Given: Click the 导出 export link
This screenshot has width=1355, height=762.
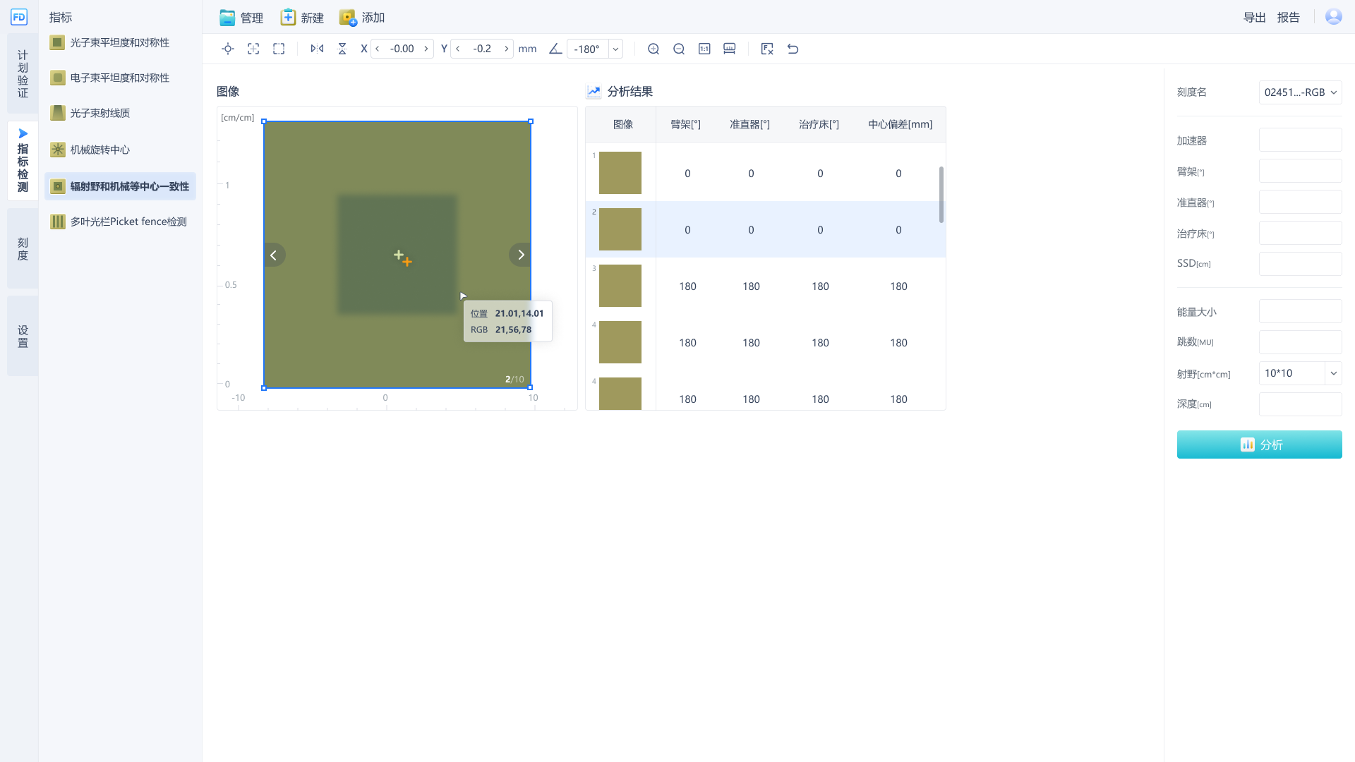Looking at the screenshot, I should pos(1254,18).
